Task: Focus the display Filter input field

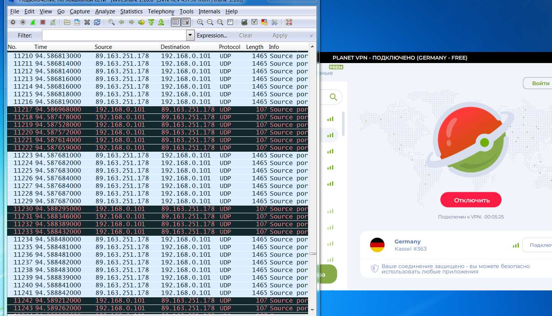Action: point(114,36)
